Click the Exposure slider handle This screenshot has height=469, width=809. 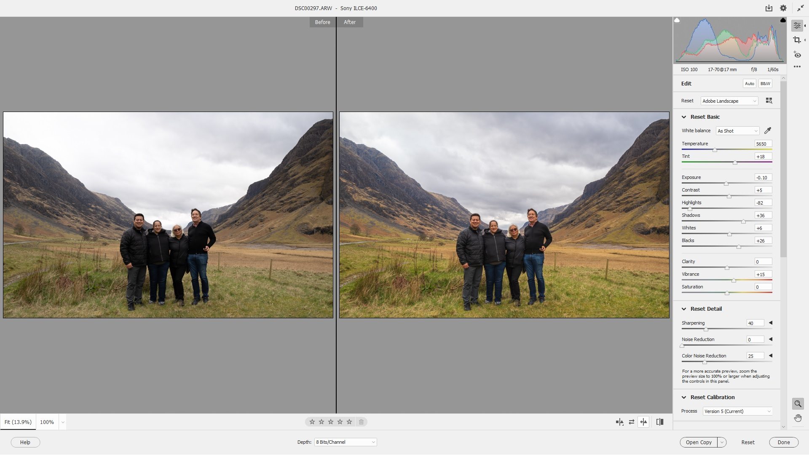tap(726, 184)
